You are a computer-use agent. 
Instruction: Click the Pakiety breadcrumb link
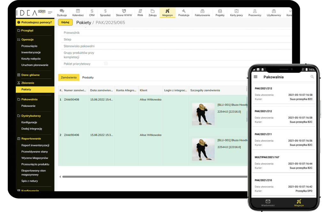click(84, 23)
